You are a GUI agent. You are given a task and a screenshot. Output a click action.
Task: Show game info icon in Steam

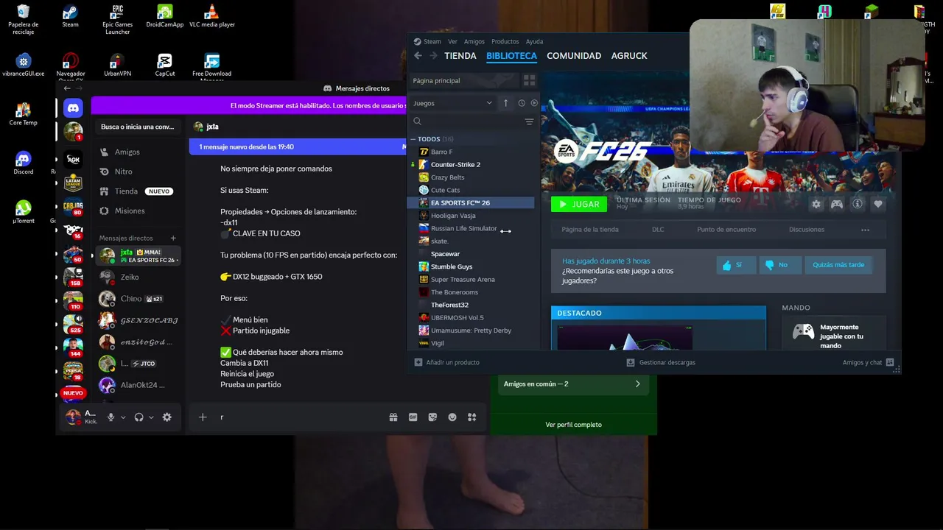pyautogui.click(x=858, y=204)
